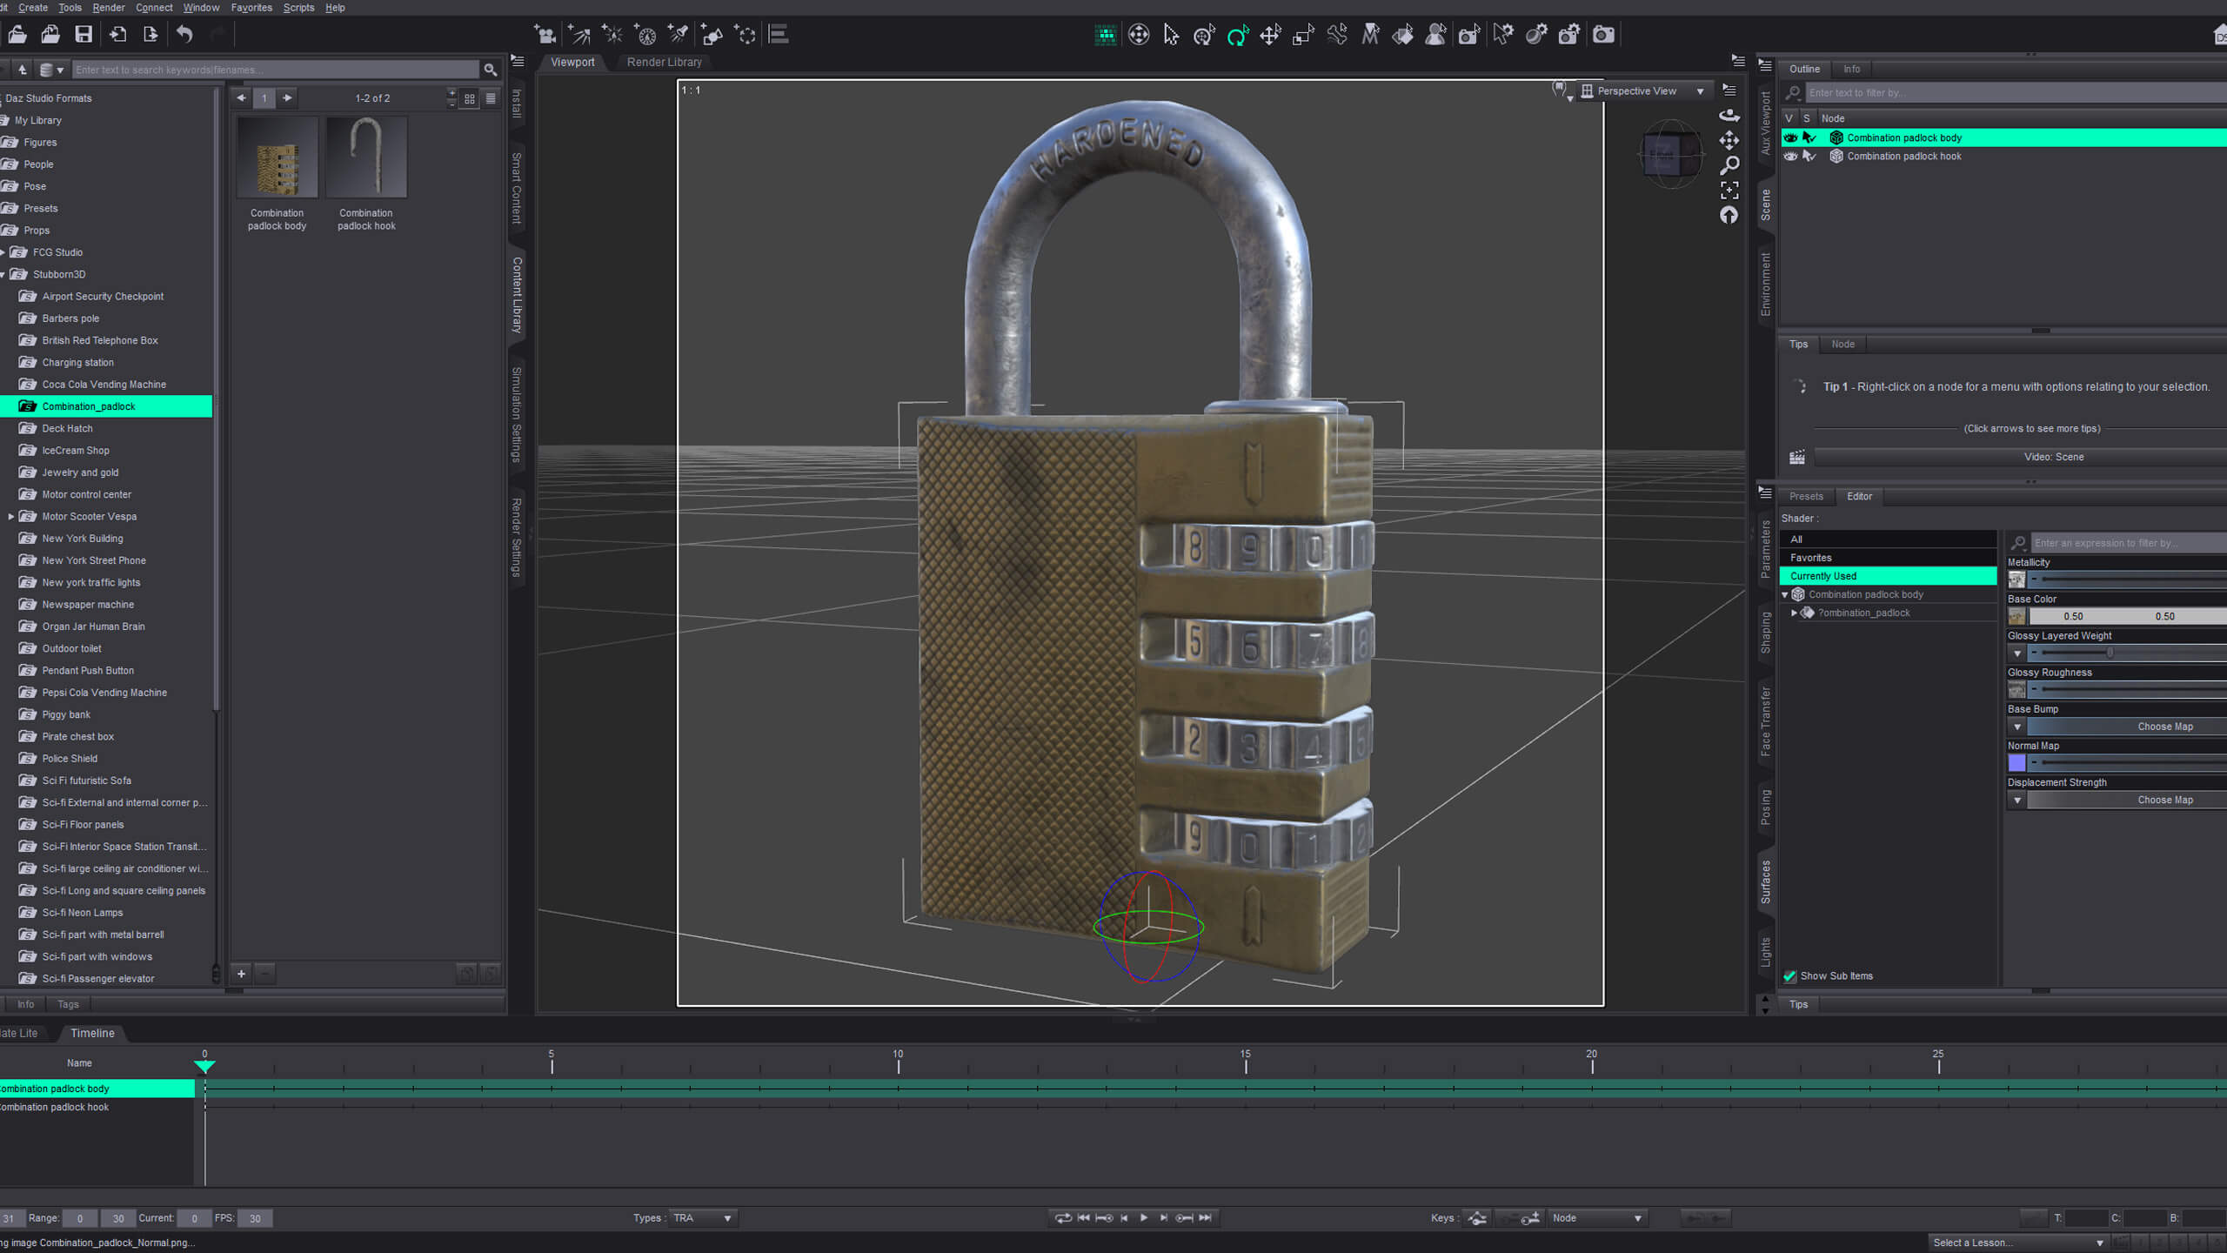This screenshot has width=2227, height=1253.
Task: Click the frame selection icon in viewport
Action: click(x=1729, y=190)
